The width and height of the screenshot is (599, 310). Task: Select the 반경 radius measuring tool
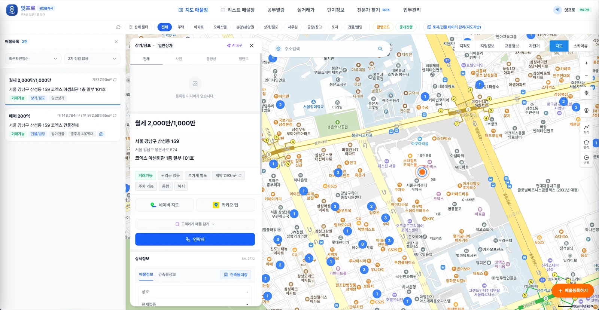tap(586, 160)
